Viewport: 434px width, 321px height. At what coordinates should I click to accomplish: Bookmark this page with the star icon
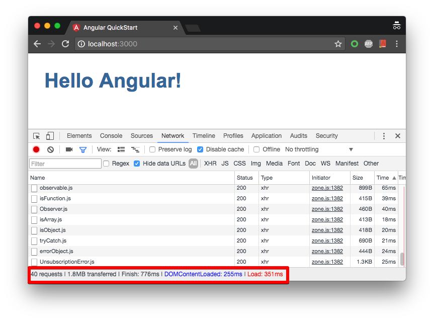338,44
